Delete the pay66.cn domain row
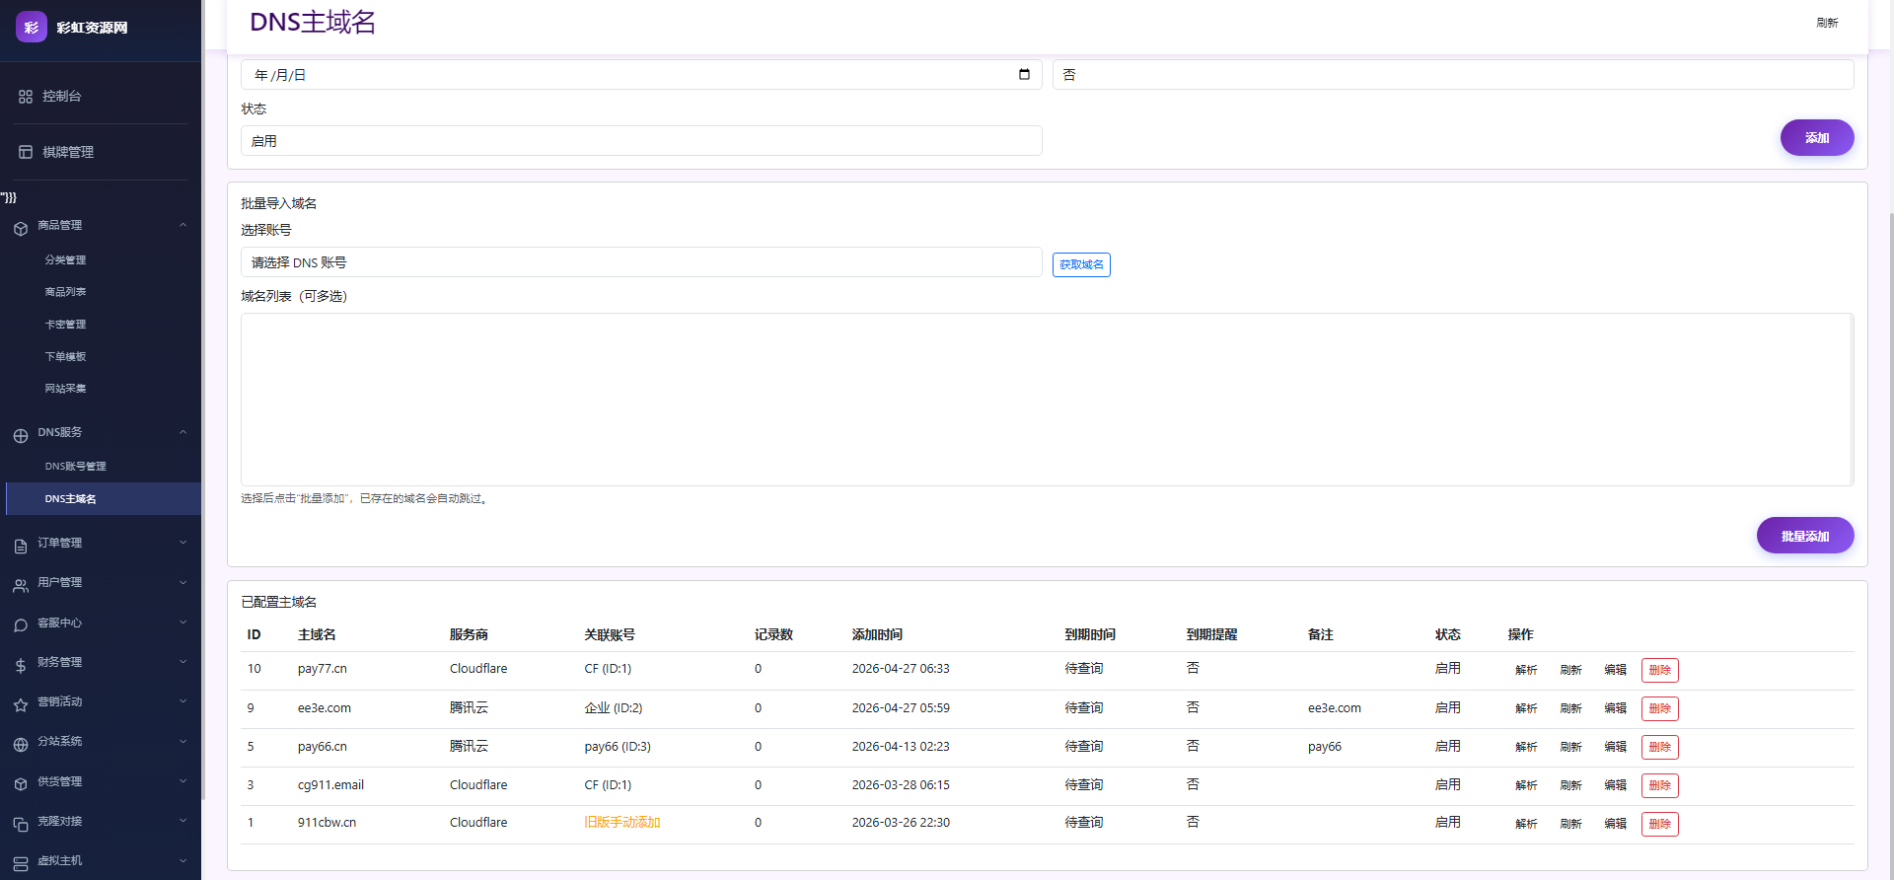Viewport: 1894px width, 880px height. 1660,747
